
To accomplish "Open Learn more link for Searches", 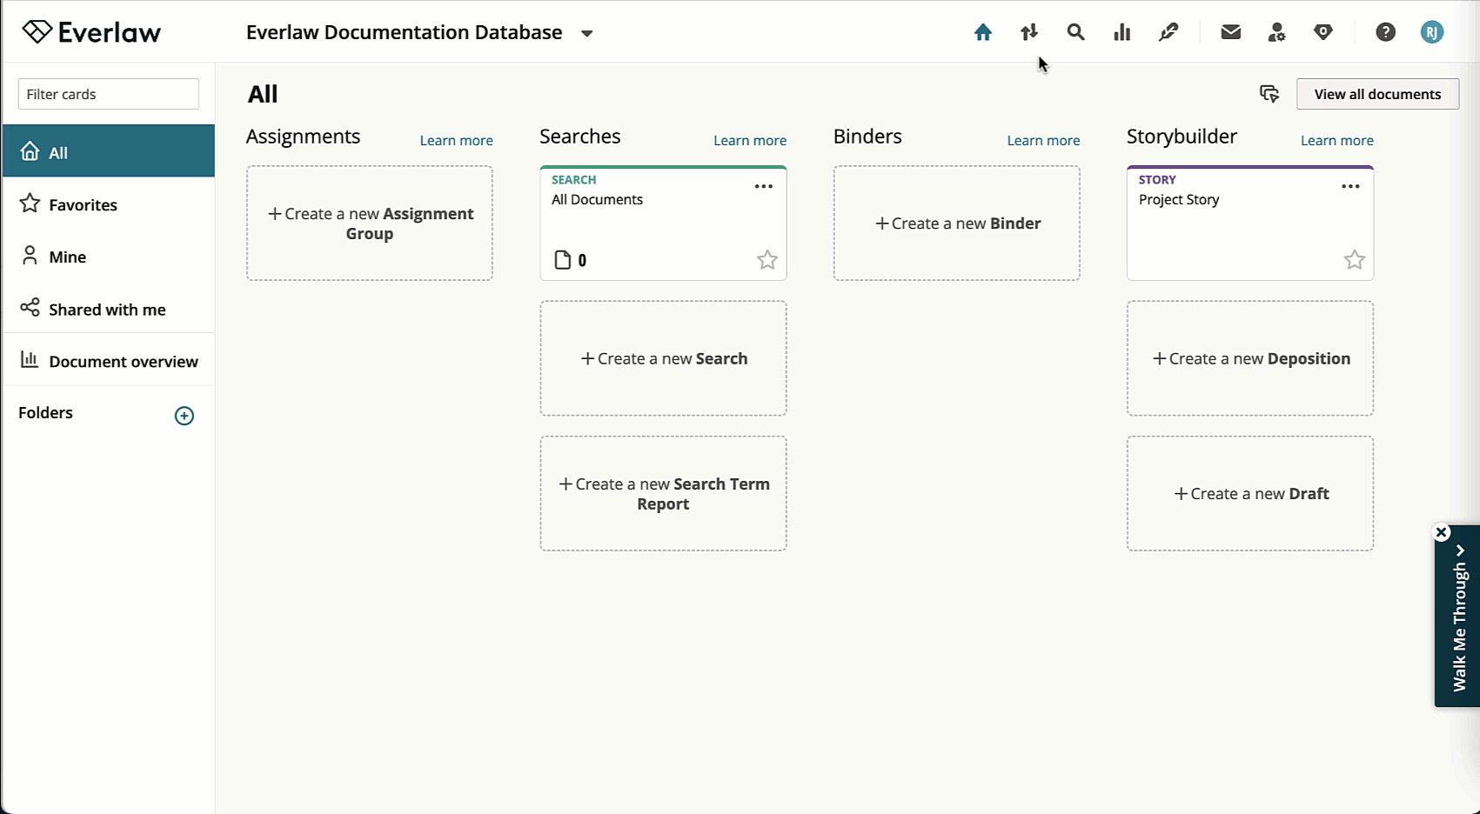I will click(x=750, y=140).
